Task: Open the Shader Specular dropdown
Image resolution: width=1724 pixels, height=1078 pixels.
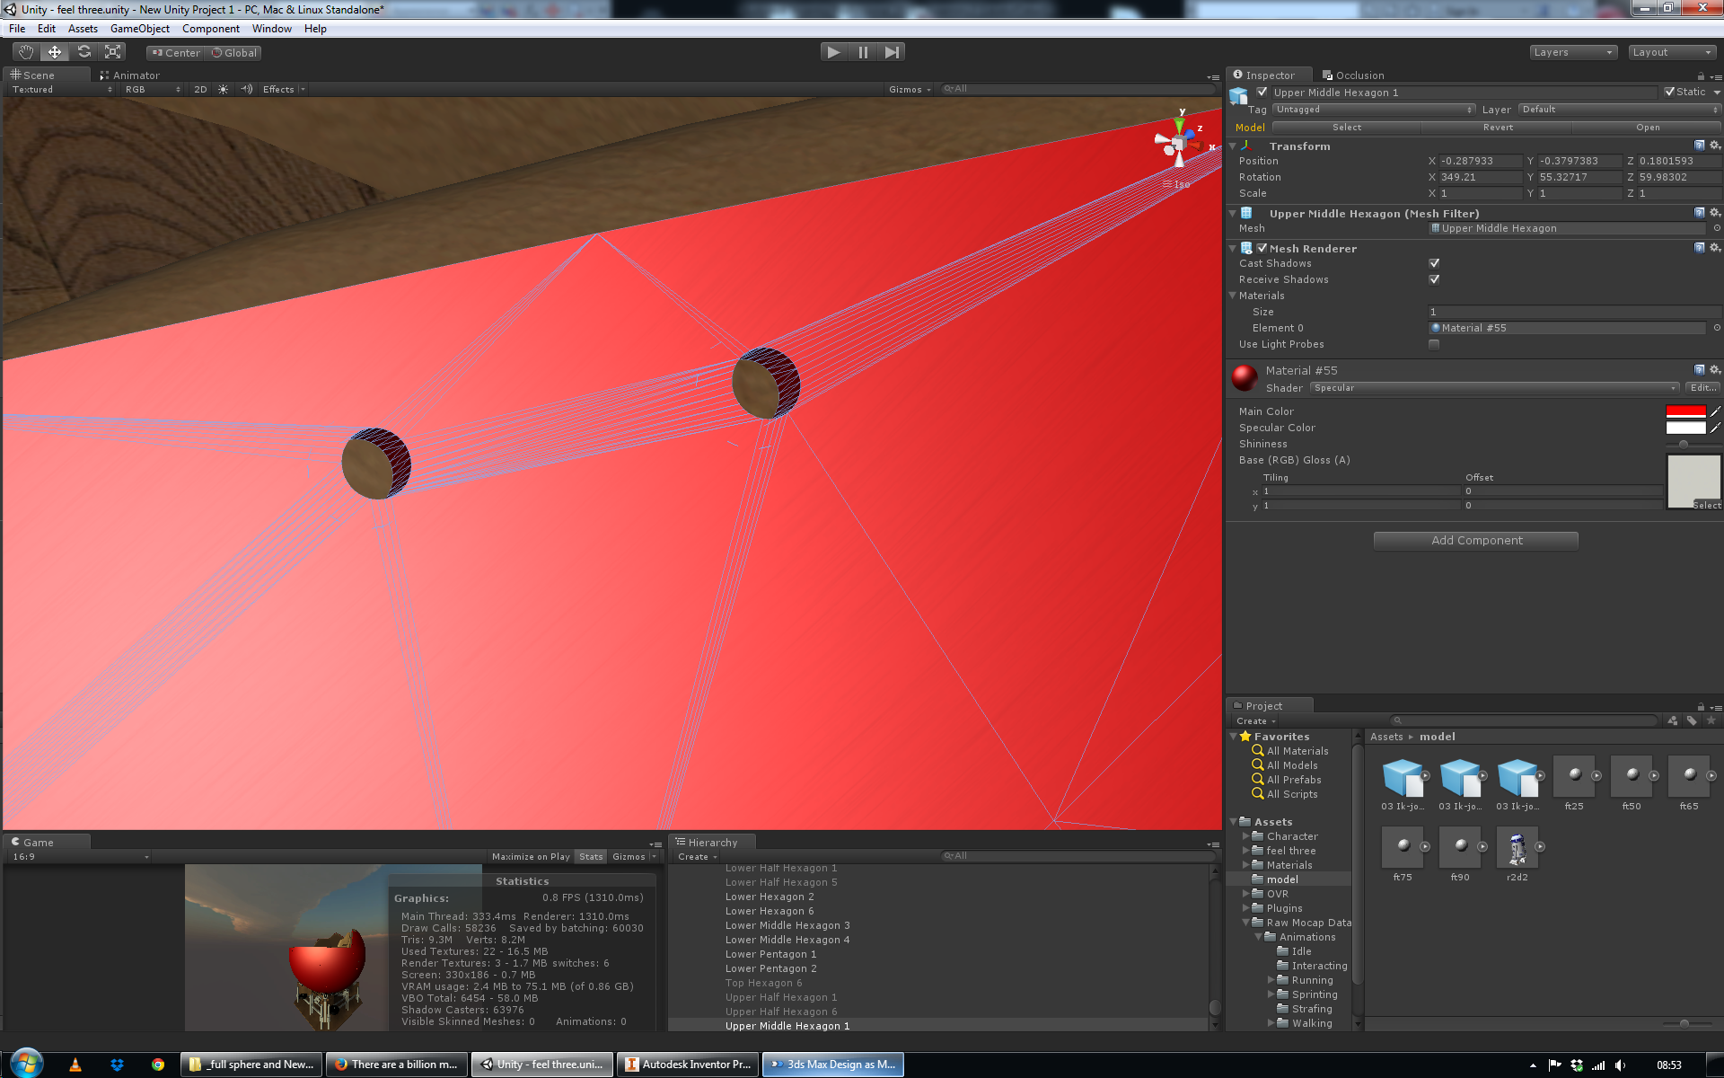Action: coord(1494,388)
